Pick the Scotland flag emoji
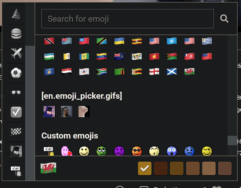This screenshot has width=241, height=188. click(x=172, y=71)
